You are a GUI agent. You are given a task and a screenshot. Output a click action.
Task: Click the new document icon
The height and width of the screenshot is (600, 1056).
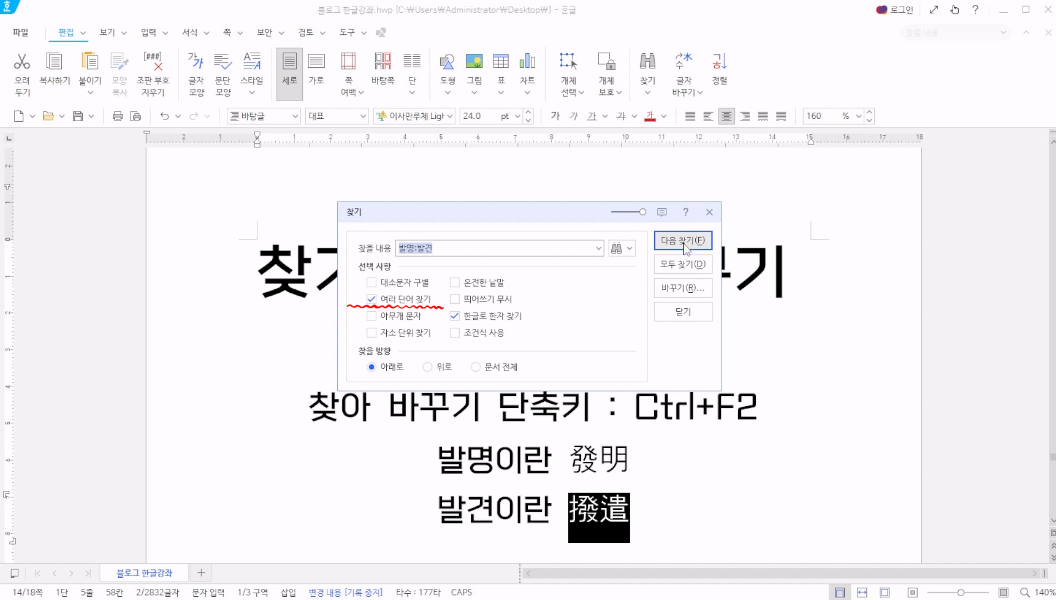point(19,116)
